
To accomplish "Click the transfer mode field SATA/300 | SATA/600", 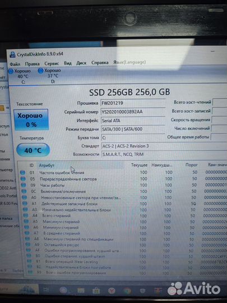I will 133,129.
